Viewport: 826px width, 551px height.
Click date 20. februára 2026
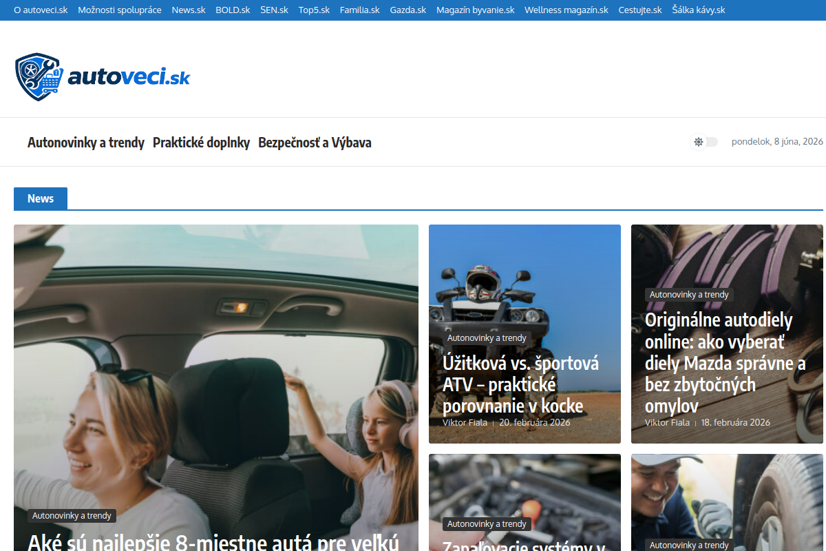coord(535,422)
